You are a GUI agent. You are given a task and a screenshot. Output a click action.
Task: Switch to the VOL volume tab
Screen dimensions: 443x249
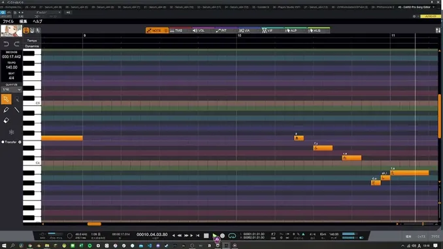click(203, 30)
